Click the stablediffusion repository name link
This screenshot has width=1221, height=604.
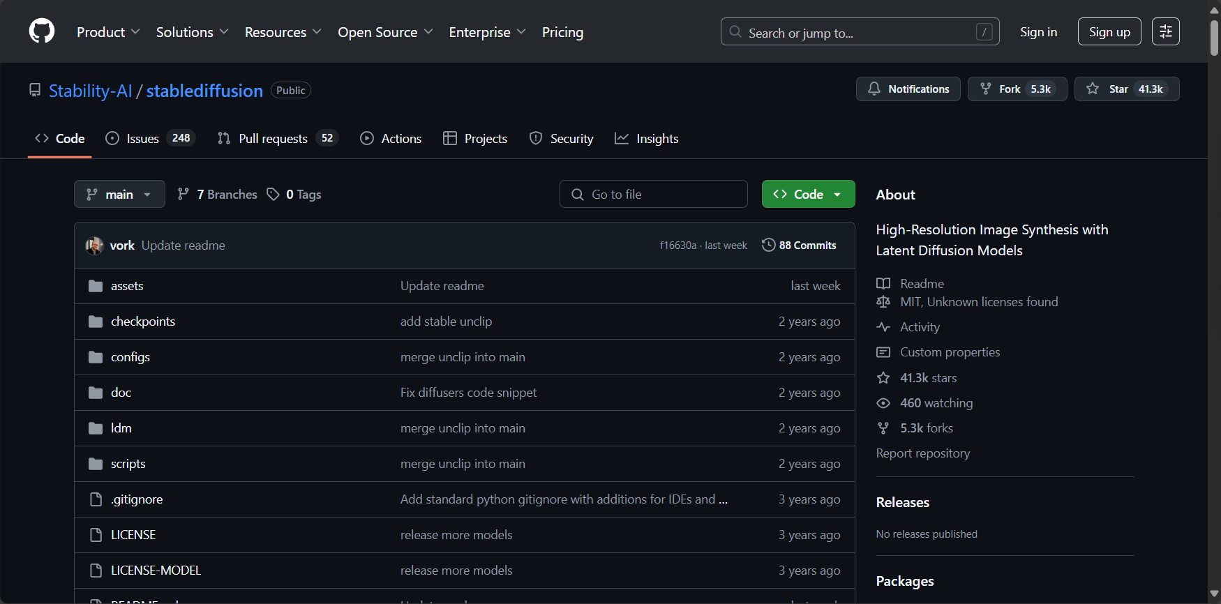point(204,91)
